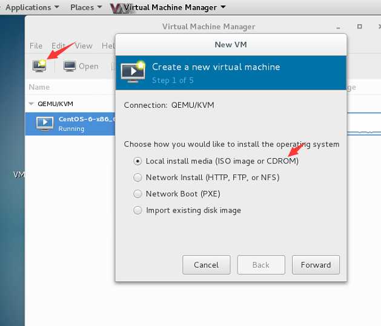The image size is (381, 326).
Task: Click the CentOS-6 VM monitor icon
Action: click(x=45, y=124)
